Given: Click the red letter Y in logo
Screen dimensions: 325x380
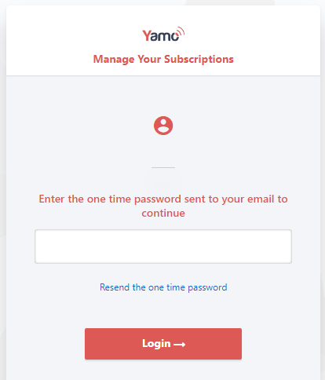Looking at the screenshot, I should click(x=147, y=35).
